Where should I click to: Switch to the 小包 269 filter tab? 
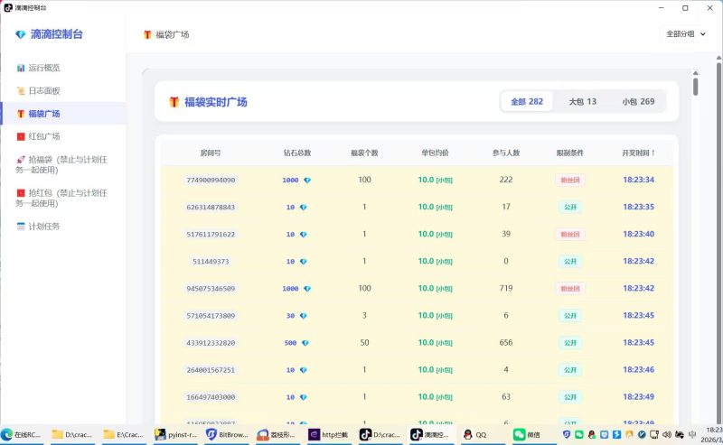coord(638,102)
